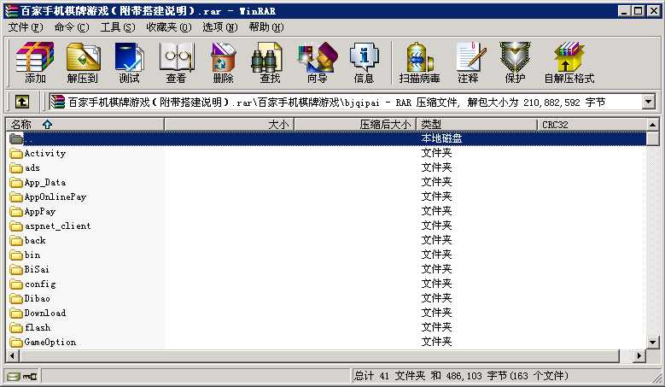Select the flash folder row
This screenshot has height=387, width=665.
pos(326,327)
